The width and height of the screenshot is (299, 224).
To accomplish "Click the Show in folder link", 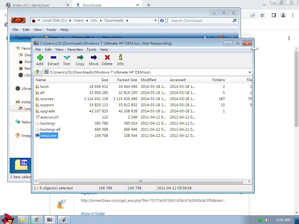I will coord(93,213).
